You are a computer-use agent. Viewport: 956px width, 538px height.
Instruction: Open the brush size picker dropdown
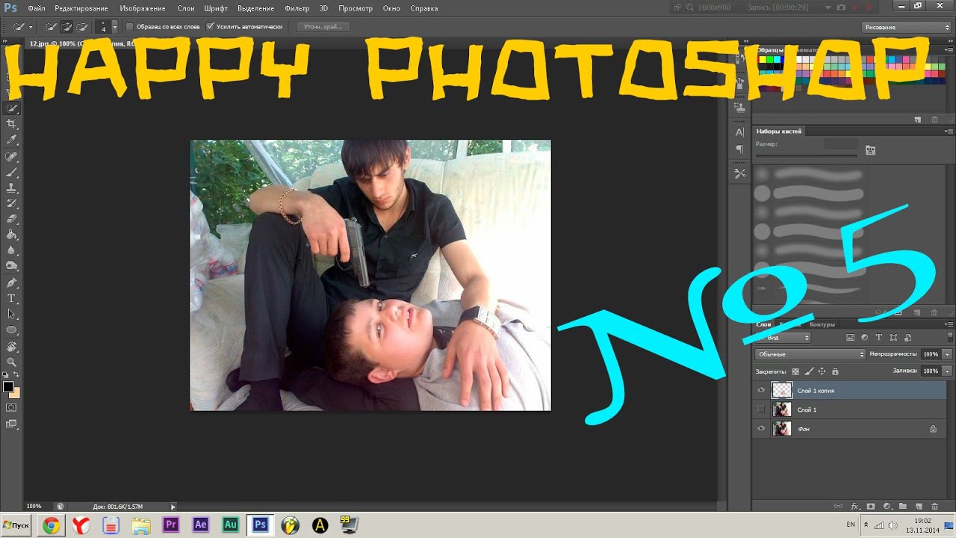(x=114, y=26)
